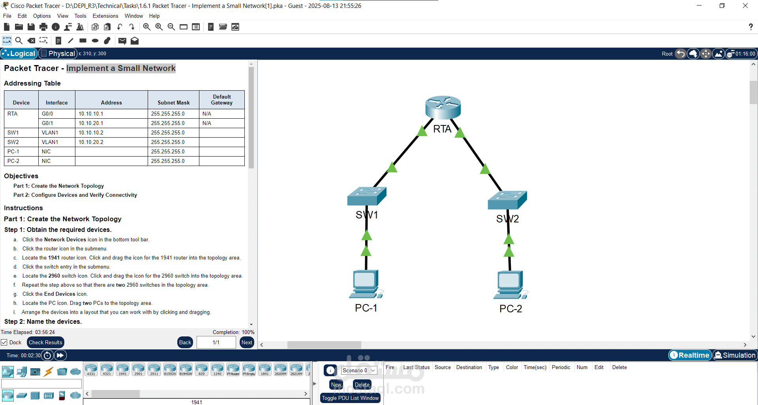Click the Back navigation arrow icon
The width and height of the screenshot is (758, 405).
pyautogui.click(x=681, y=54)
